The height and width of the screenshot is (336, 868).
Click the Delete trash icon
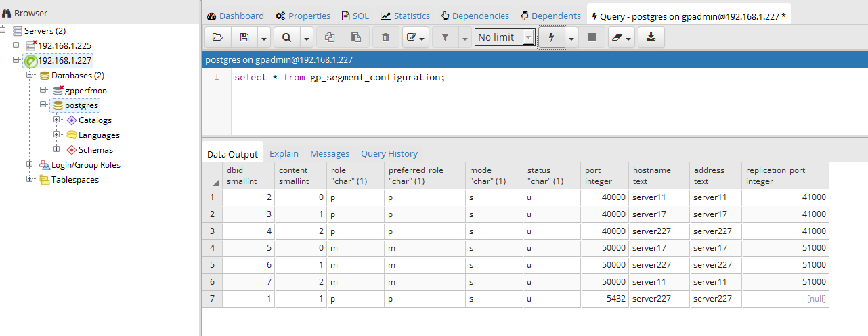385,37
